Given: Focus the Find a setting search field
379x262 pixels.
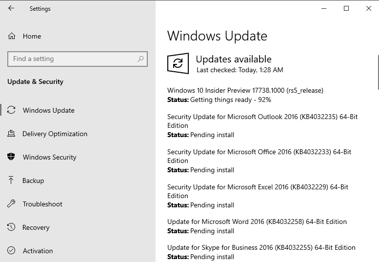Looking at the screenshot, I should [x=78, y=59].
